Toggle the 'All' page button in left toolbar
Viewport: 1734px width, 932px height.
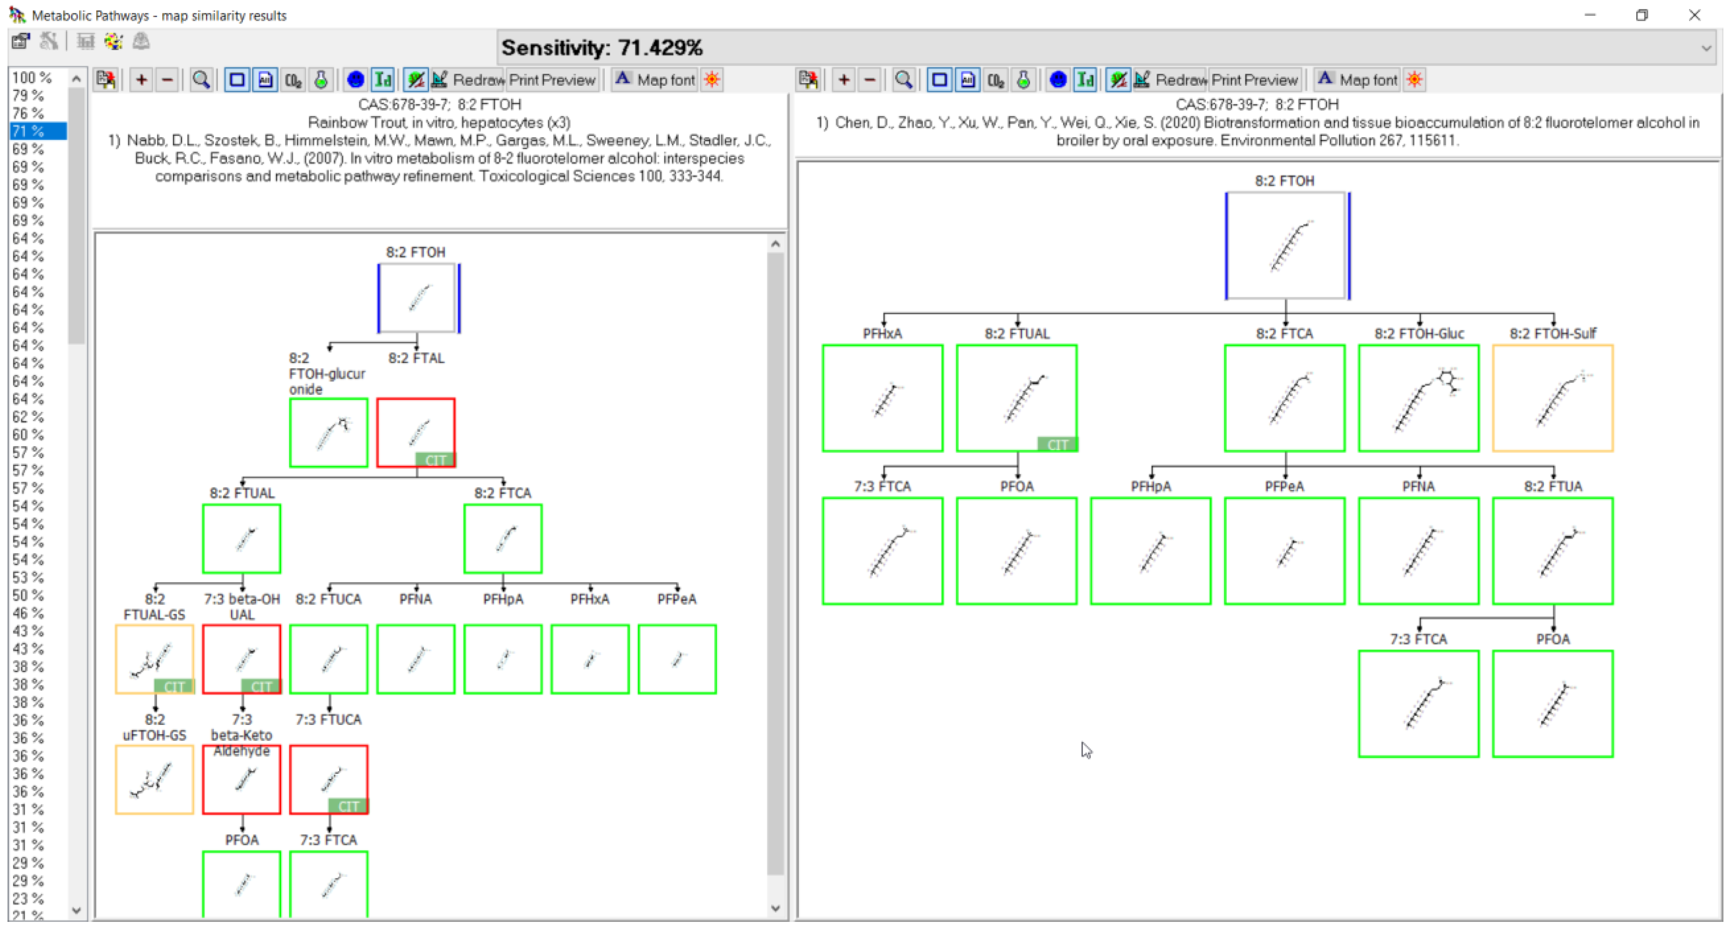[265, 80]
